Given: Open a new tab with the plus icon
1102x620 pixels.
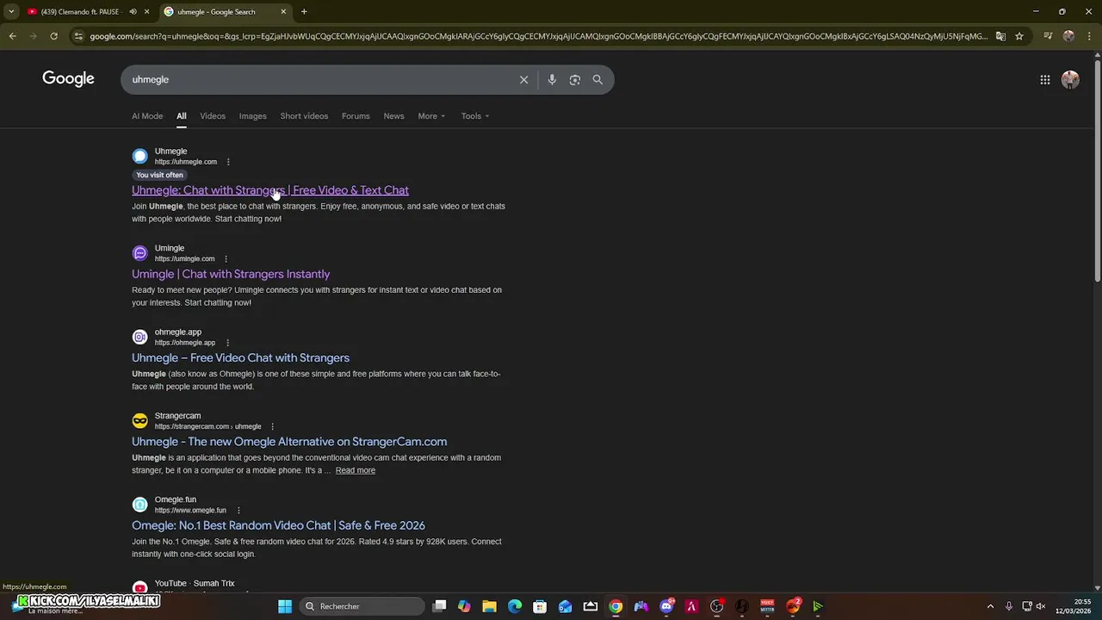Looking at the screenshot, I should coord(304,11).
